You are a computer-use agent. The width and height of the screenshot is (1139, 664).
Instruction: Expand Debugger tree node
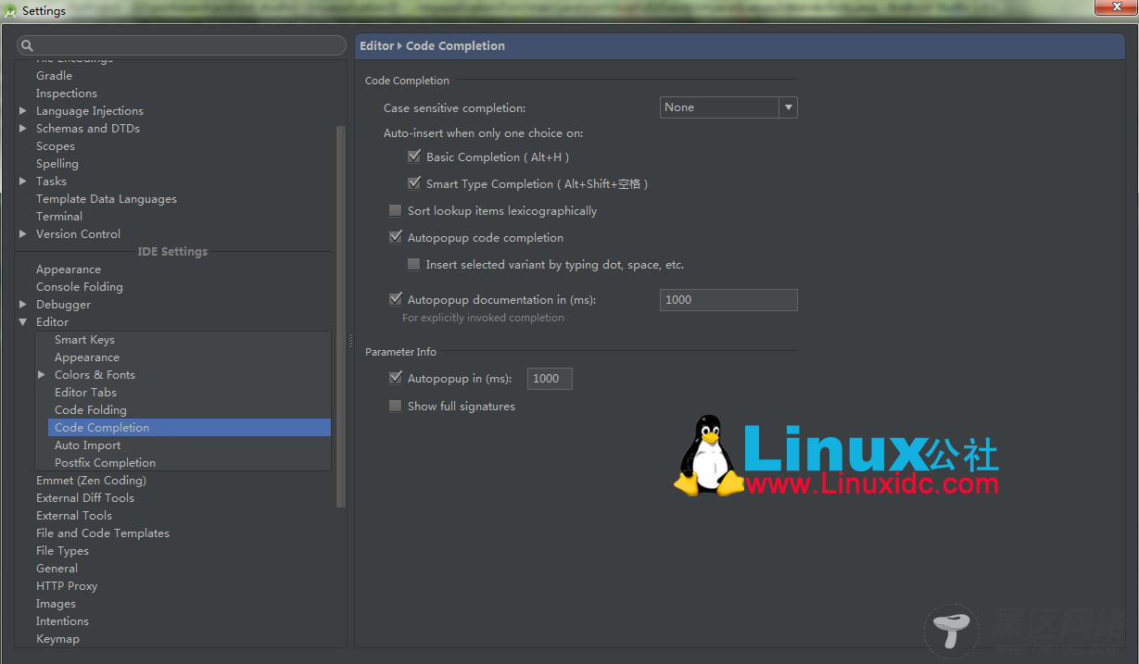(23, 305)
